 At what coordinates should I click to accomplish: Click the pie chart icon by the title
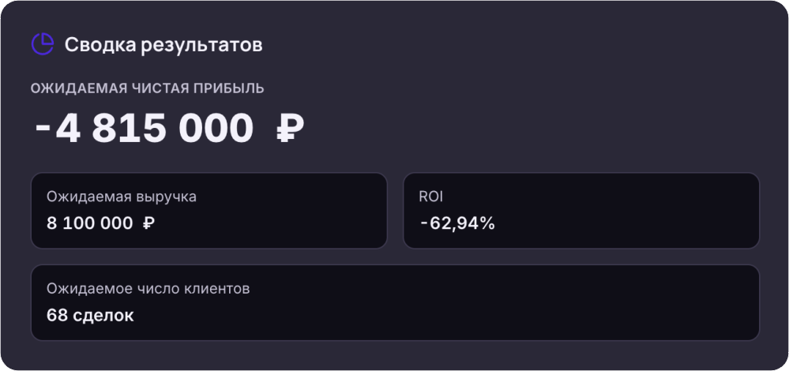[42, 44]
